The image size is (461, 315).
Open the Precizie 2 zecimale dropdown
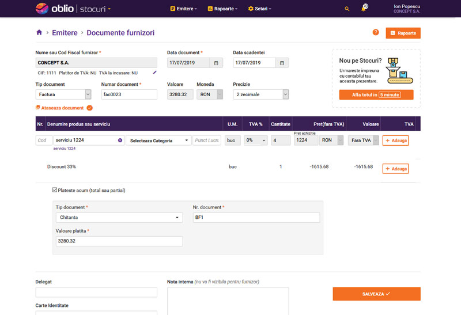point(285,94)
